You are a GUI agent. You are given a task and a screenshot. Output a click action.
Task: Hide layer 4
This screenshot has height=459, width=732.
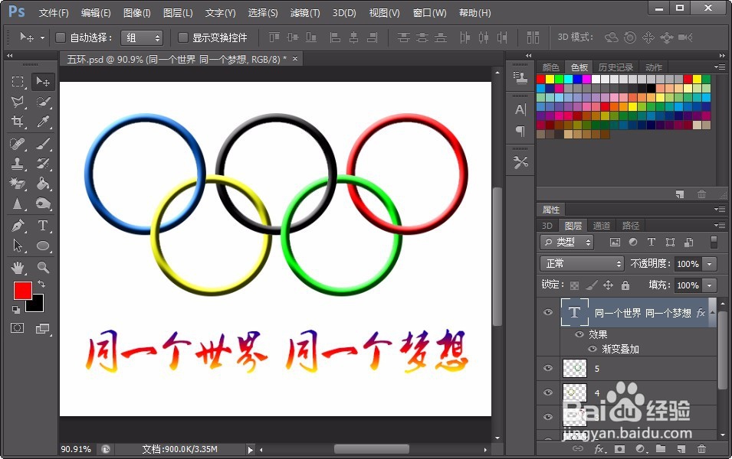click(548, 392)
